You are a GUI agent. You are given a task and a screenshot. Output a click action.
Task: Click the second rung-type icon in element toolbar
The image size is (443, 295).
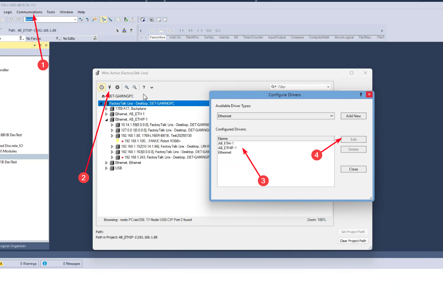pos(161,31)
